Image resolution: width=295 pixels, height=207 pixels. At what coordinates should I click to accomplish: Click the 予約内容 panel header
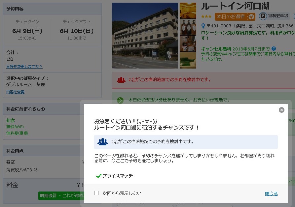pos(52,9)
